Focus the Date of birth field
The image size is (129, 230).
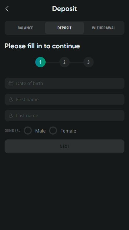click(x=64, y=83)
